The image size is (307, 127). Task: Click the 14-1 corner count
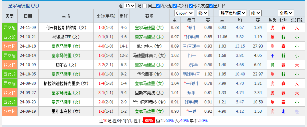124,46
